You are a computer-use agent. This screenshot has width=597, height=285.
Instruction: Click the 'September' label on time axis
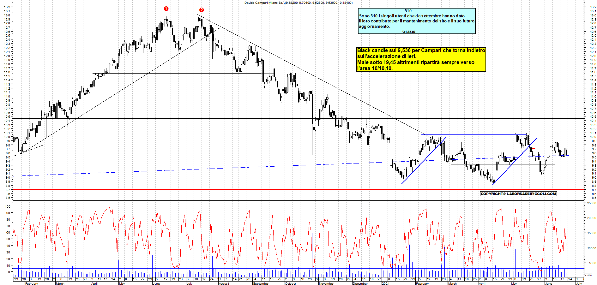pos(261,283)
